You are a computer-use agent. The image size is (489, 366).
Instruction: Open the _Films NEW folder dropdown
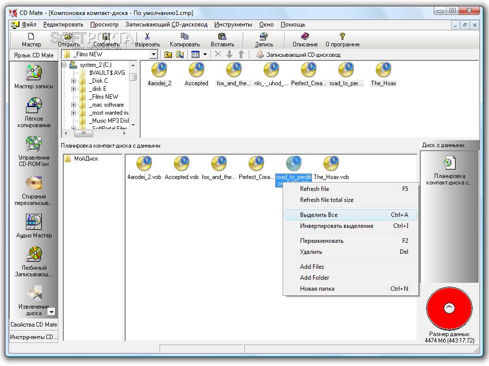(x=154, y=55)
